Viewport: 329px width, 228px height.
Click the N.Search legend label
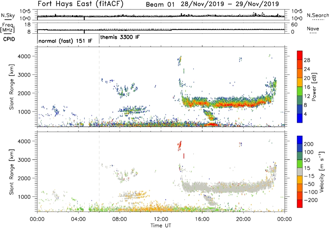point(317,15)
